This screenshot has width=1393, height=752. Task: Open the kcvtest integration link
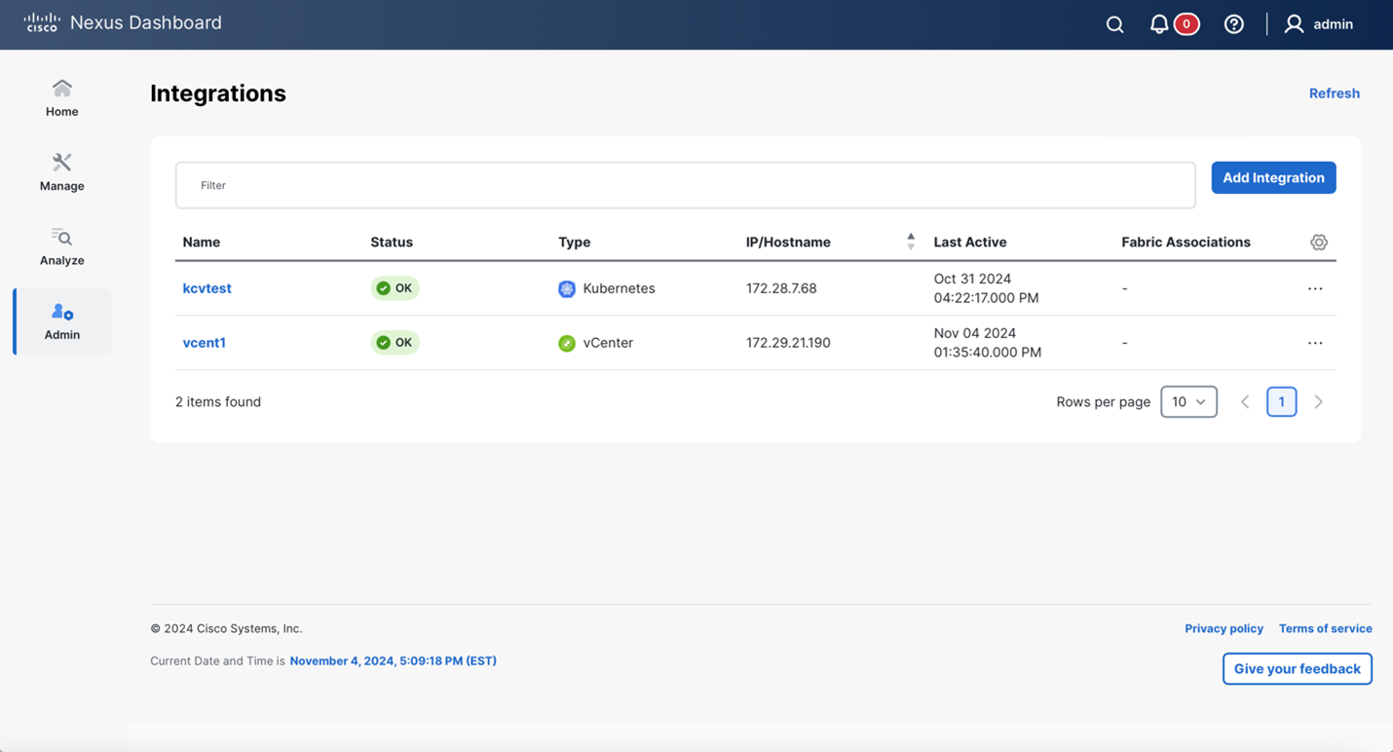(x=207, y=288)
